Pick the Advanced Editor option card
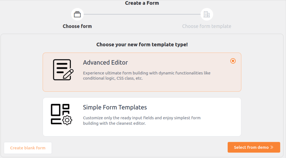This screenshot has width=286, height=158. pyautogui.click(x=142, y=72)
